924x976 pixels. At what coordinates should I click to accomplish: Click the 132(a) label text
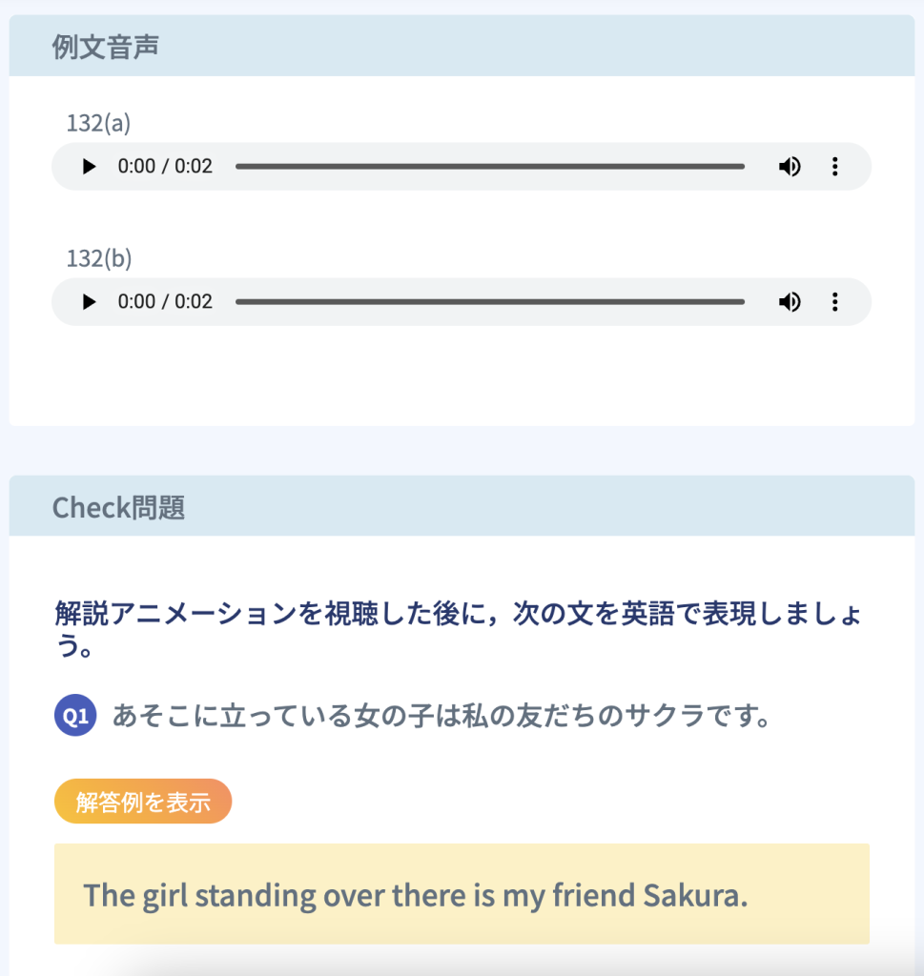[x=98, y=123]
